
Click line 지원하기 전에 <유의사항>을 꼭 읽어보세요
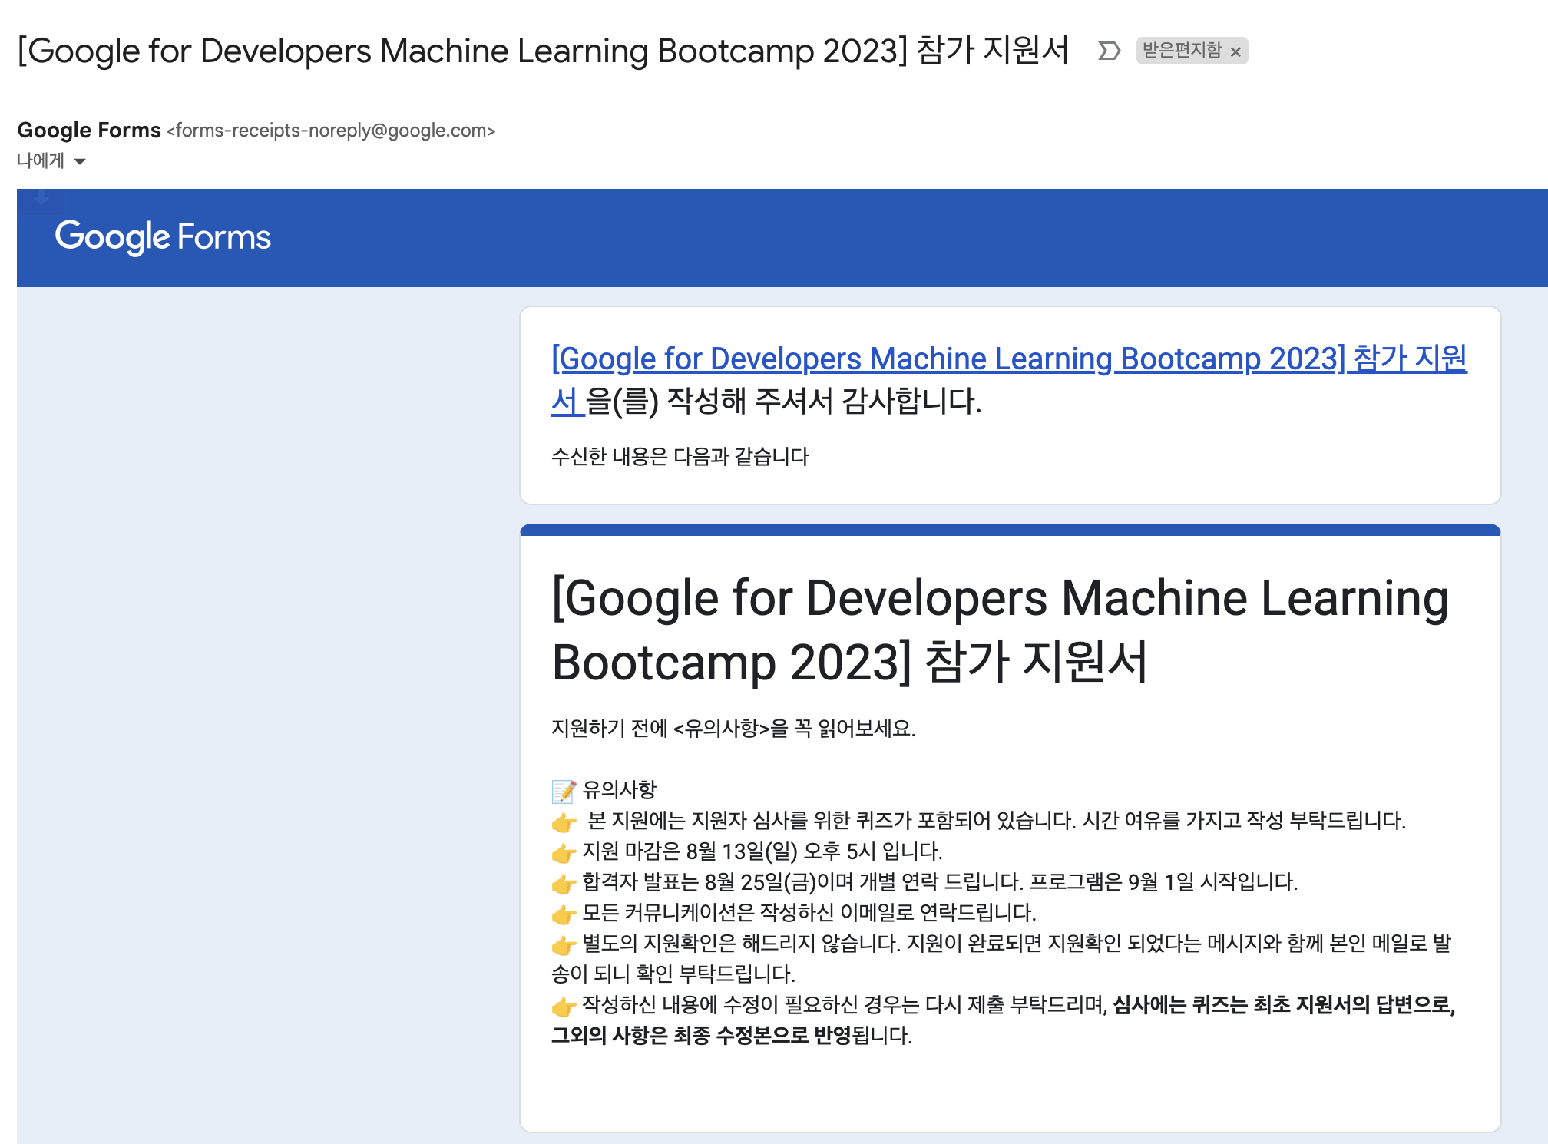point(733,729)
